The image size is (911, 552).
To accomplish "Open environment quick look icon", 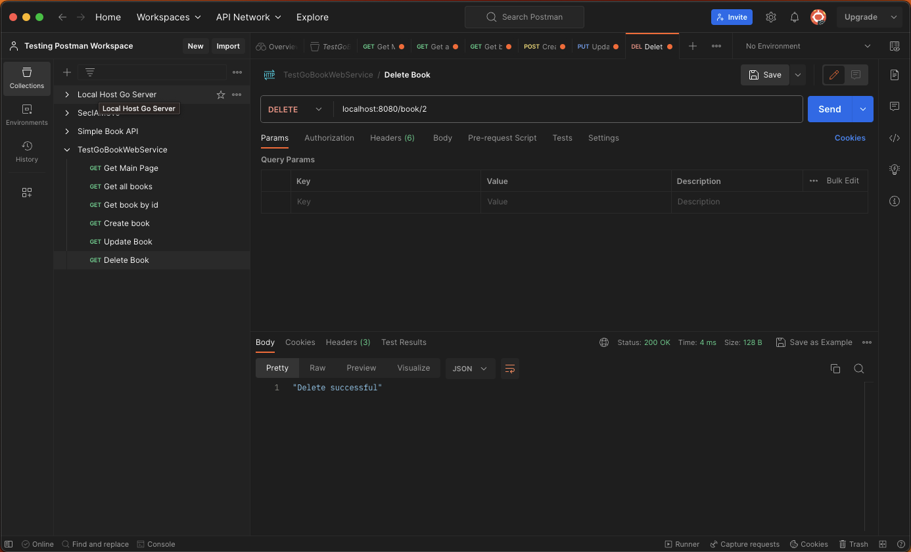I will 895,46.
